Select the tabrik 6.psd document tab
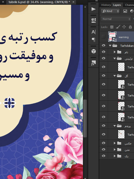 (x=39, y=2)
